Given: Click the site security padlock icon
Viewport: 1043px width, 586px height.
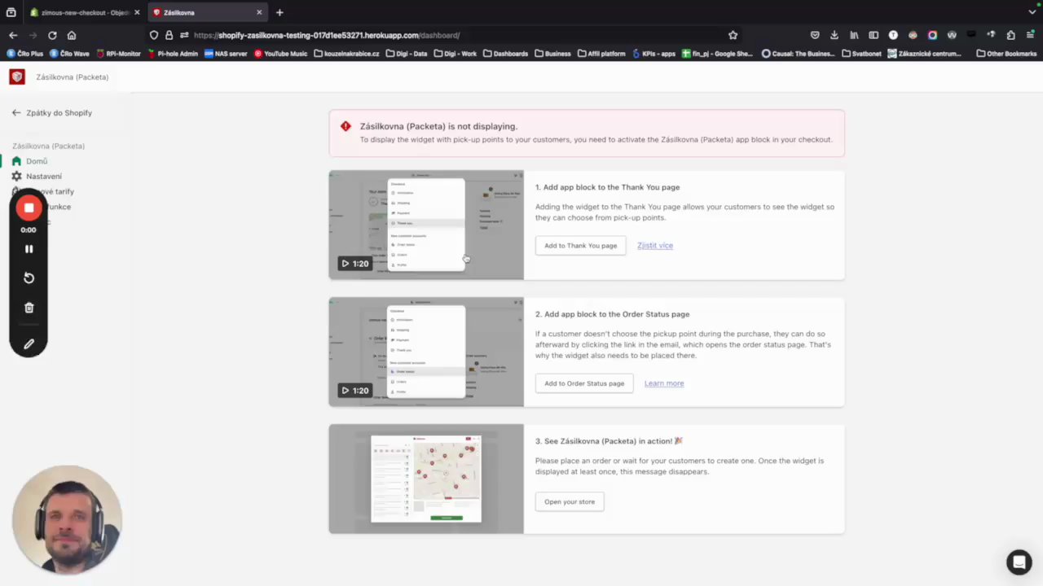Looking at the screenshot, I should click(169, 35).
